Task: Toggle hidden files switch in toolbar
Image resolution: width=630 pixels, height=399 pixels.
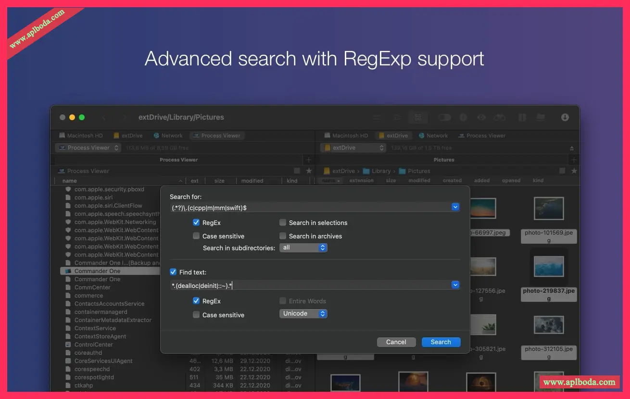Action: (444, 117)
